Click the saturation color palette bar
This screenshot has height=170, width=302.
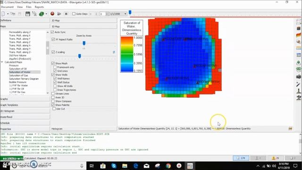point(127,54)
